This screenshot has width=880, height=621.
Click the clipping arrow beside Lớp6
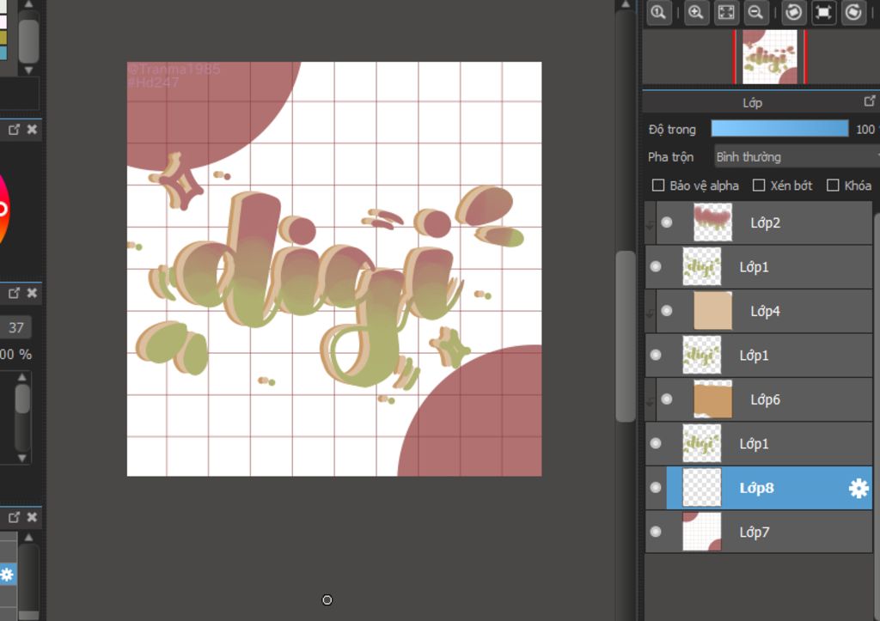[650, 402]
